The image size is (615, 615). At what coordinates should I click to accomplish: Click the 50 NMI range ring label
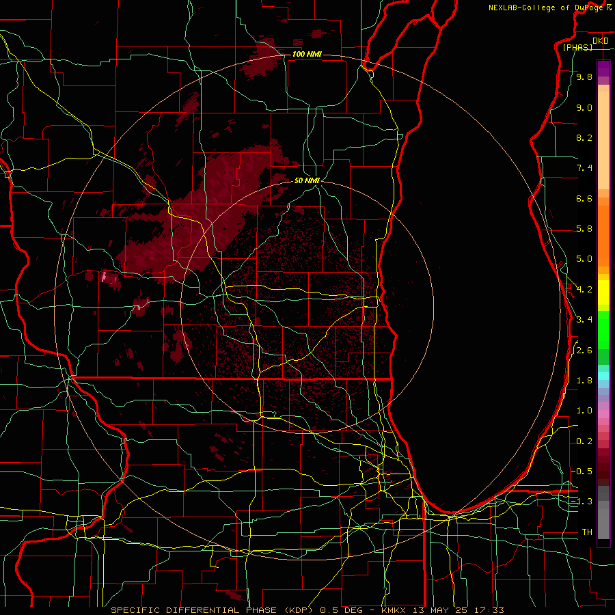307,180
